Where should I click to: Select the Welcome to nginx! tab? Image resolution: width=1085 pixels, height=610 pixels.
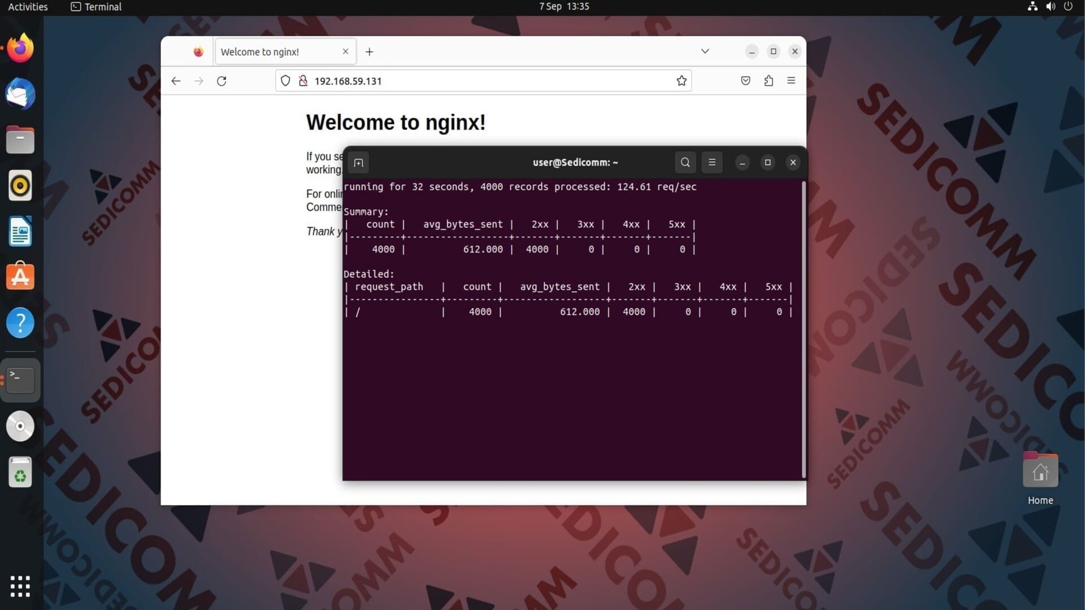pyautogui.click(x=285, y=52)
